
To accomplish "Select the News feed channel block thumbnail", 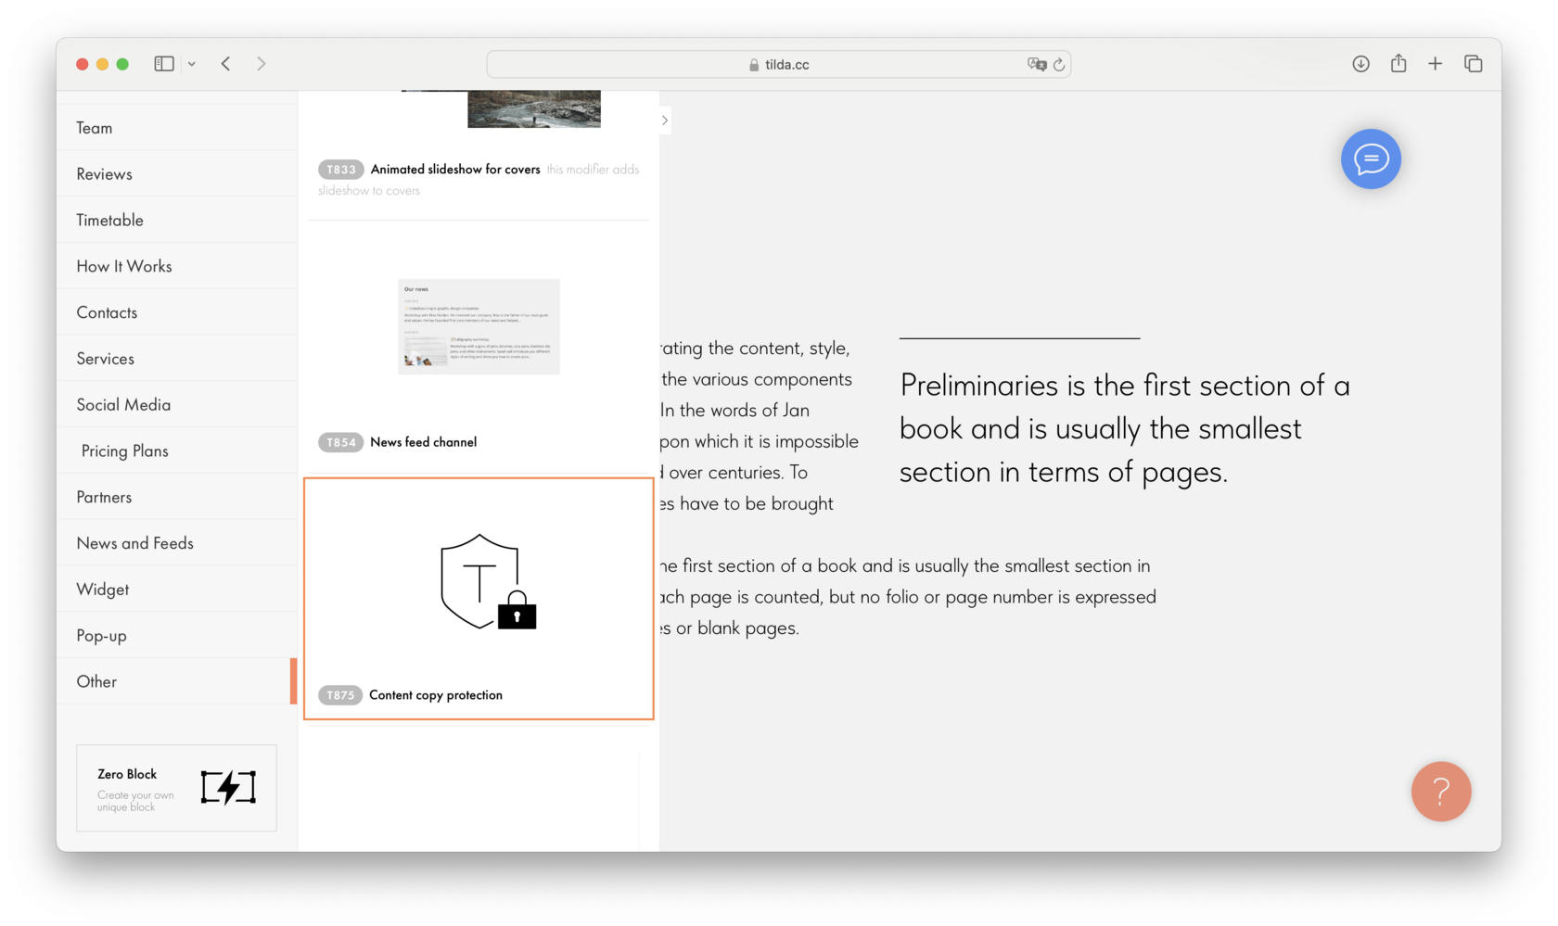I will click(479, 326).
